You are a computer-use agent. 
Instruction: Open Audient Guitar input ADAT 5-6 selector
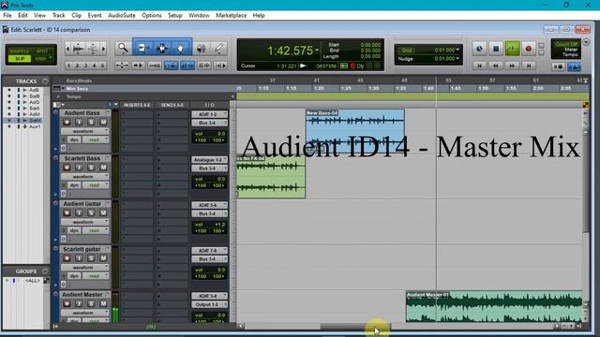pyautogui.click(x=209, y=205)
